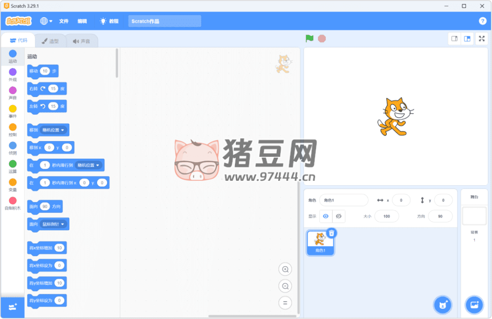Zoom out on the code workspace
The width and height of the screenshot is (492, 319).
coord(285,286)
